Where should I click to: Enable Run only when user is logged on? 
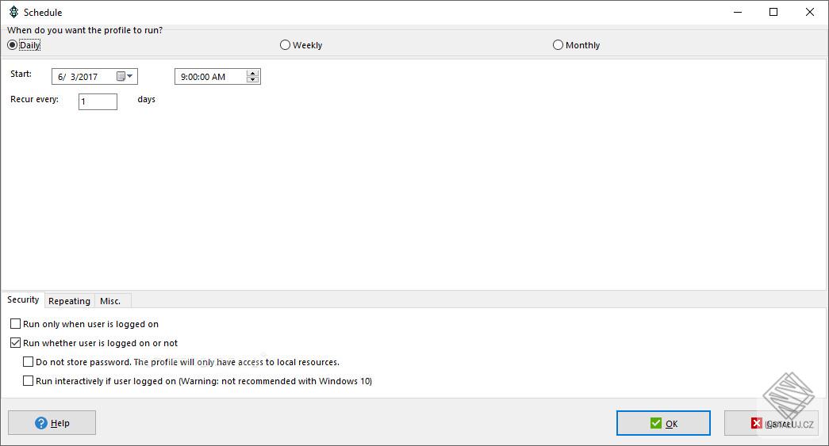point(15,323)
